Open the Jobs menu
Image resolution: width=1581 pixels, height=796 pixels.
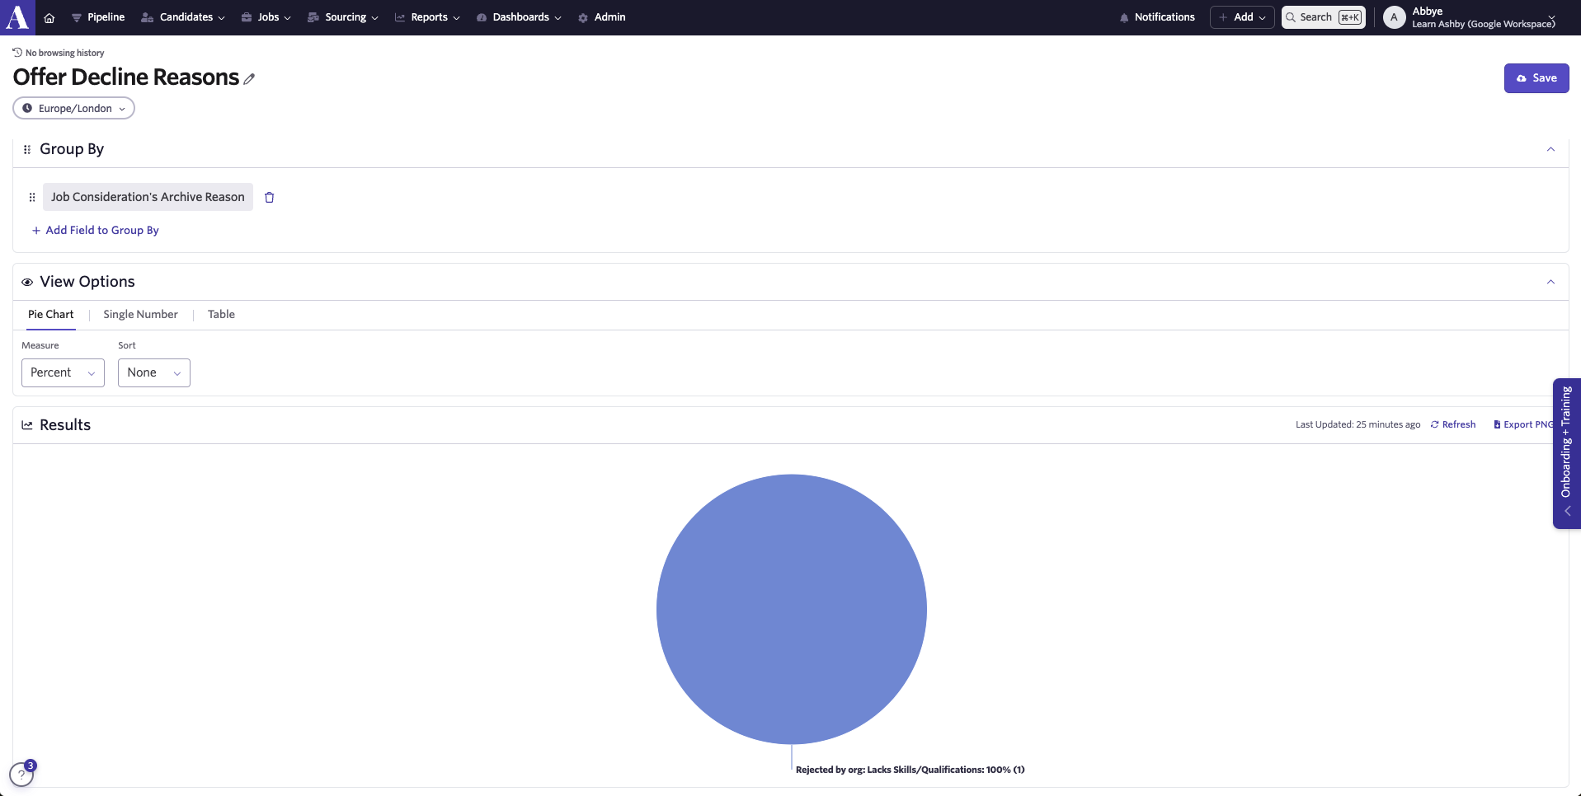[266, 17]
